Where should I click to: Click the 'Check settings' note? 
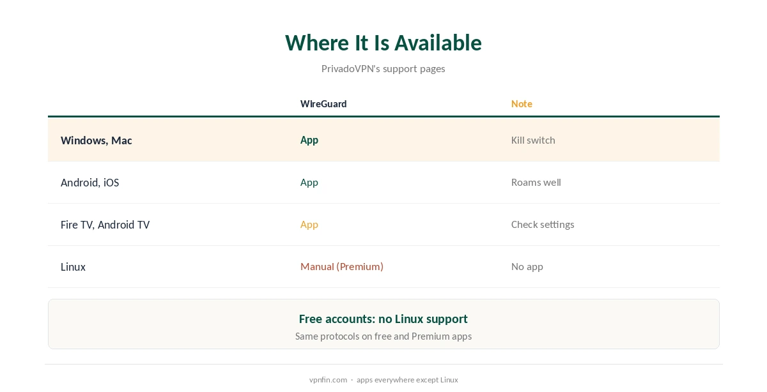click(x=543, y=224)
